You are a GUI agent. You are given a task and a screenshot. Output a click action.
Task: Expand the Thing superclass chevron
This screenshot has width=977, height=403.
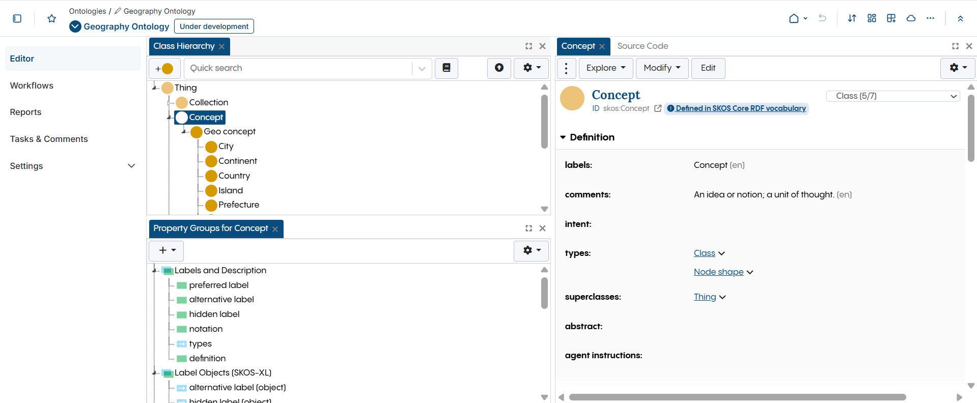coord(722,297)
